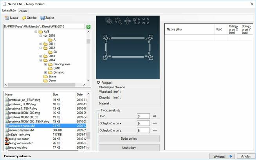Click the fit-to-view corners icon
The image size is (256, 160).
(146, 21)
